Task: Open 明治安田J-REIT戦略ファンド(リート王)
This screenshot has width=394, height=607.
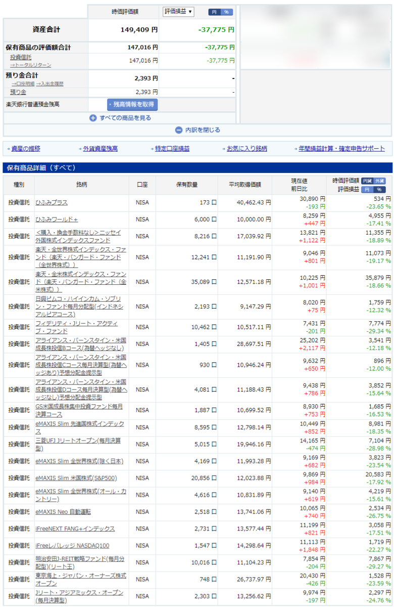Action: [x=80, y=562]
